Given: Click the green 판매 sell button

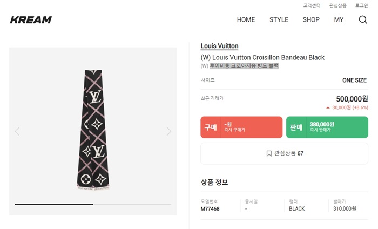Looking at the screenshot, I should click(x=327, y=127).
